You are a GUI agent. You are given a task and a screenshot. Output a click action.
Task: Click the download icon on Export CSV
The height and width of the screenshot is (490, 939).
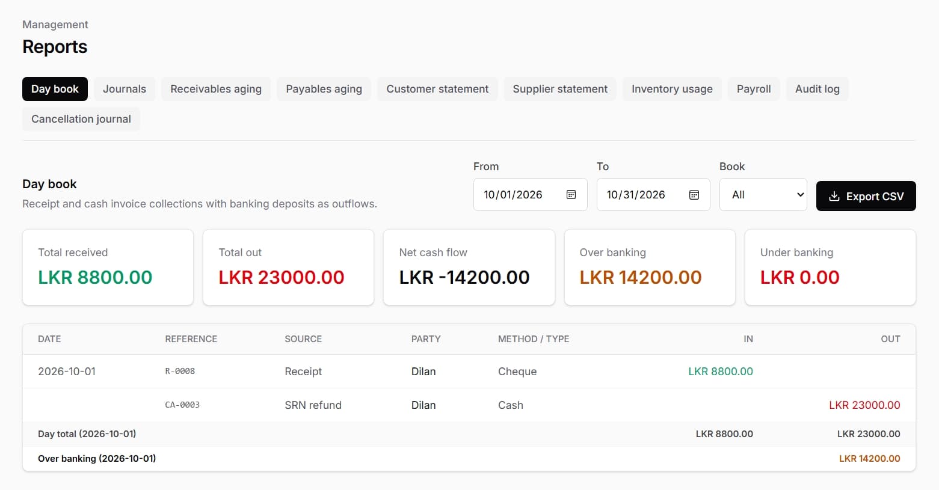[834, 196]
